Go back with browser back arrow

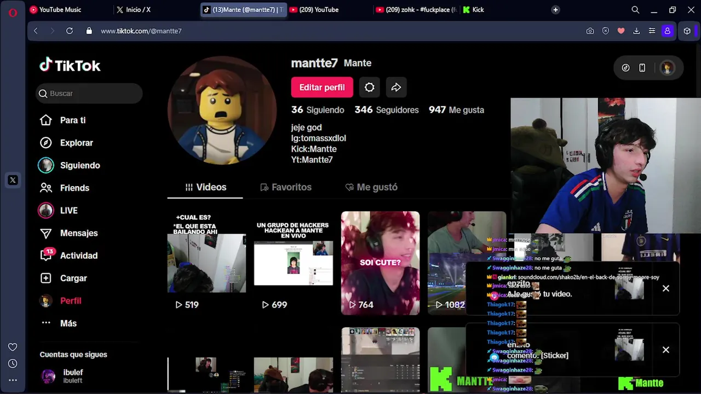pos(36,31)
